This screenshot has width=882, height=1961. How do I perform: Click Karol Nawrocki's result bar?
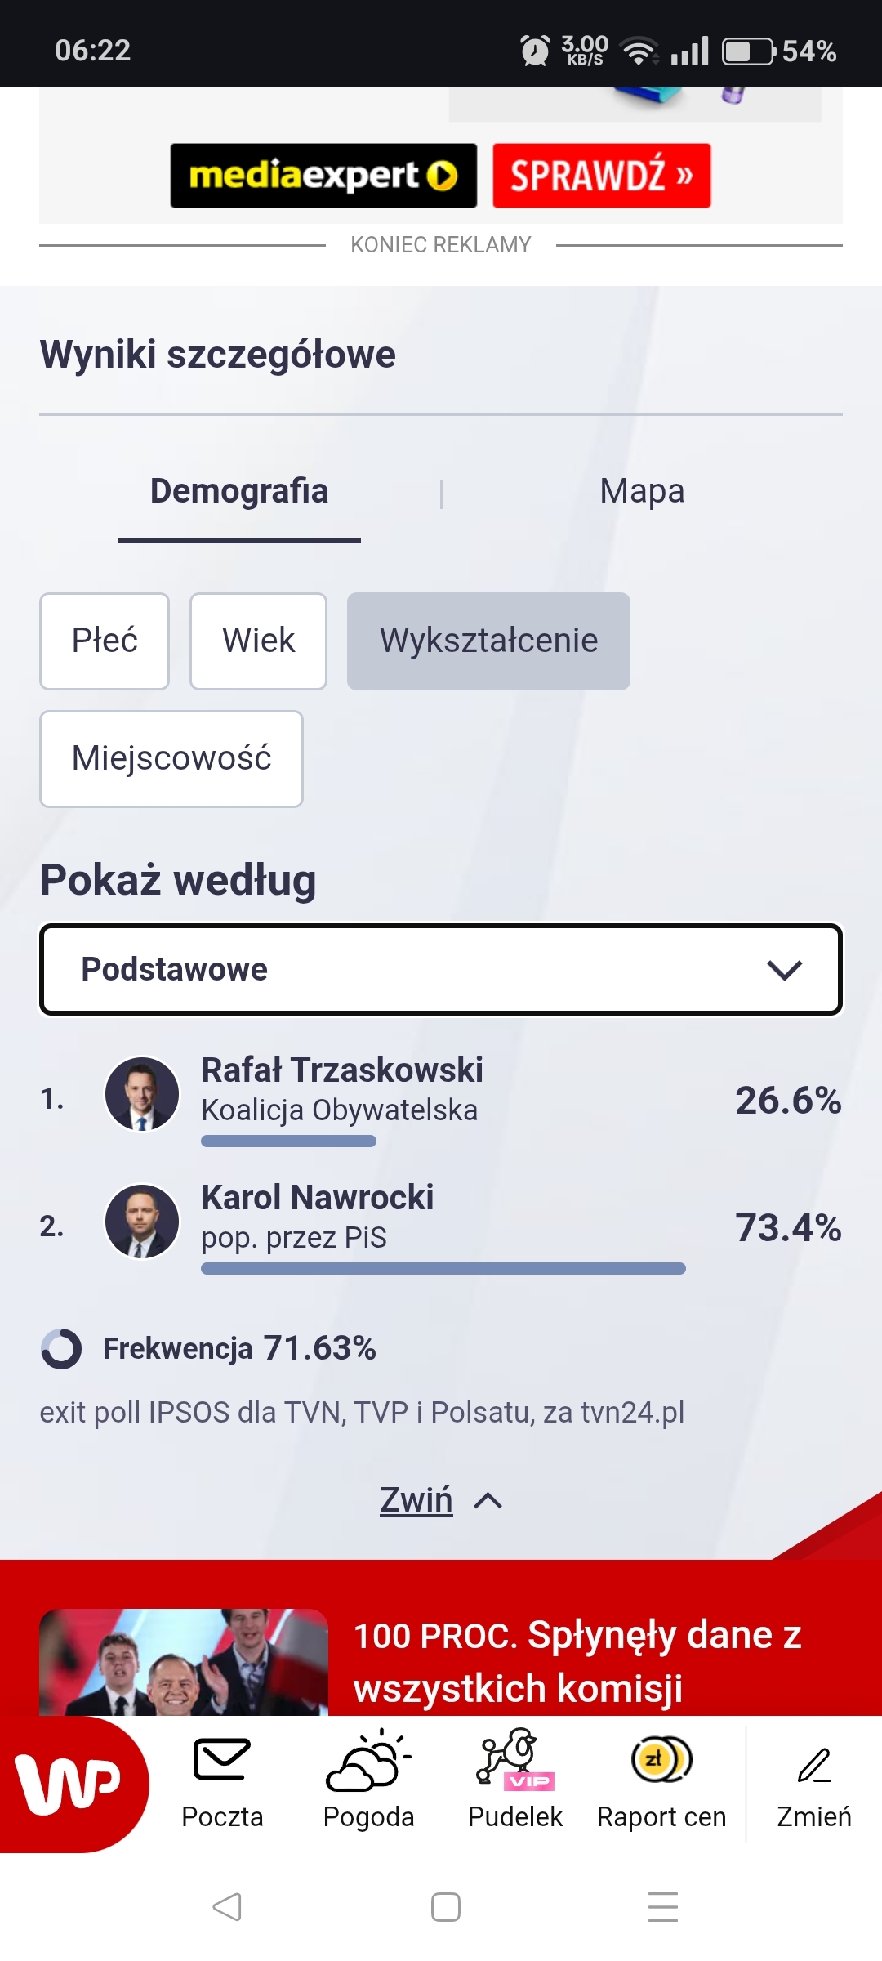pyautogui.click(x=443, y=1268)
